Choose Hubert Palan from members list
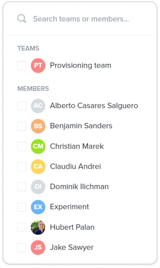Image resolution: width=160 pixels, height=268 pixels. 72,227
